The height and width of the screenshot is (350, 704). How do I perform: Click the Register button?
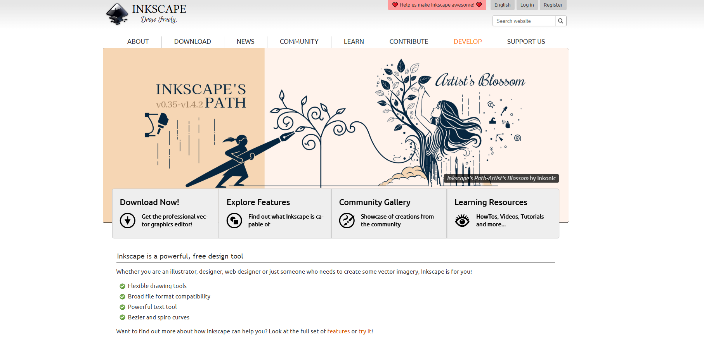click(553, 5)
